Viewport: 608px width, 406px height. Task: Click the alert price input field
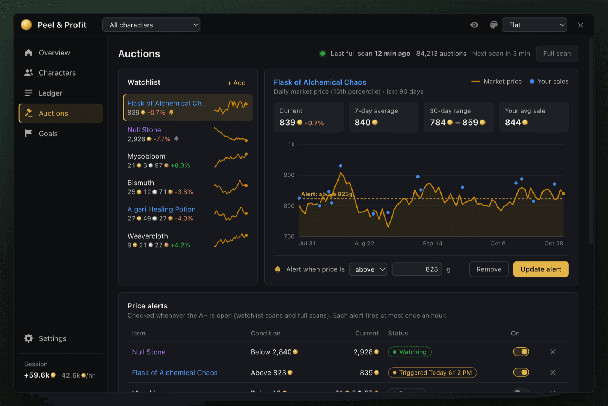pos(417,269)
